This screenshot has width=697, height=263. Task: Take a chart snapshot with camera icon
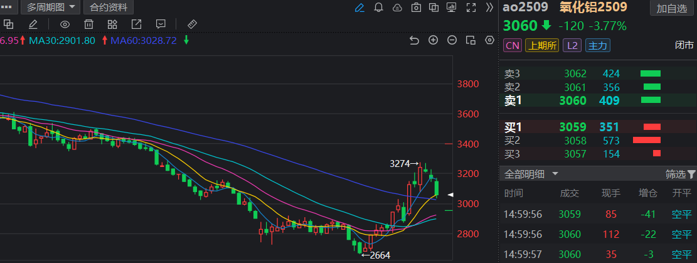[416, 8]
